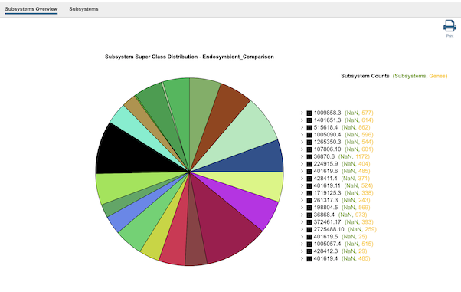
Task: Expand the 428411.4 legend item
Action: 302,179
